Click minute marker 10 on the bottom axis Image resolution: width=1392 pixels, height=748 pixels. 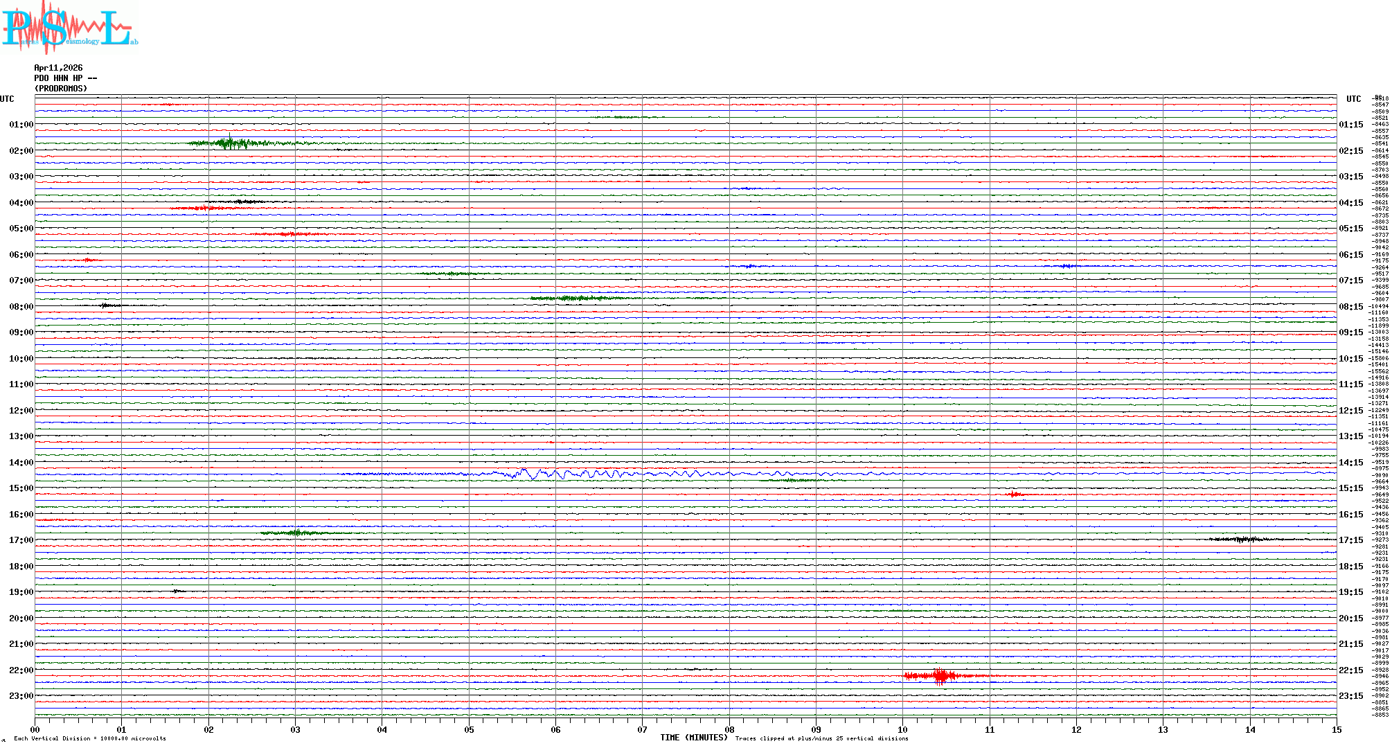(x=902, y=729)
